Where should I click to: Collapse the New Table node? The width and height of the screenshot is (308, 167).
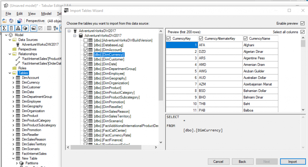pos(13,158)
